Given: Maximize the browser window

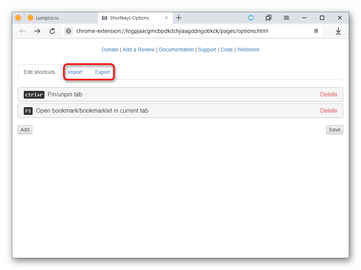Looking at the screenshot, I should pos(322,18).
